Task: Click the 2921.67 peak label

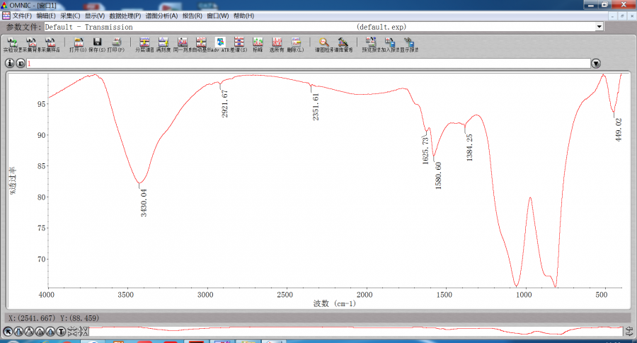Action: point(224,105)
